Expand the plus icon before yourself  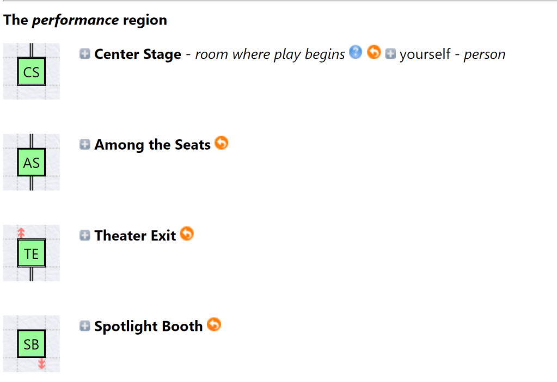point(389,54)
